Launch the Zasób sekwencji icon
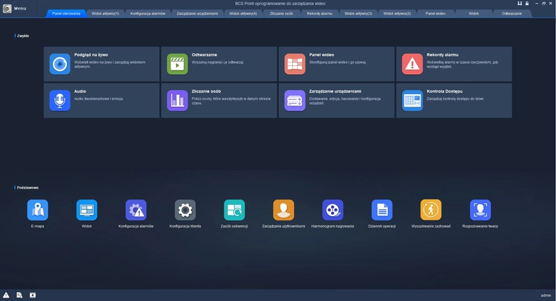 point(235,210)
